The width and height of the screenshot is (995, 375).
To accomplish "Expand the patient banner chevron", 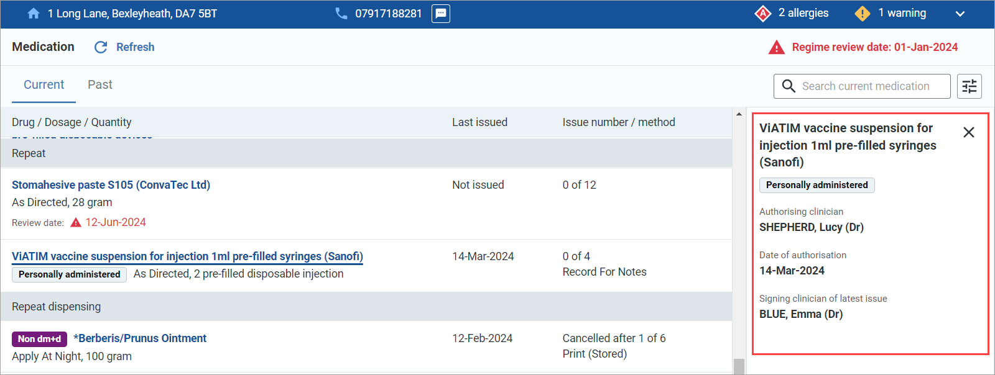I will [960, 14].
